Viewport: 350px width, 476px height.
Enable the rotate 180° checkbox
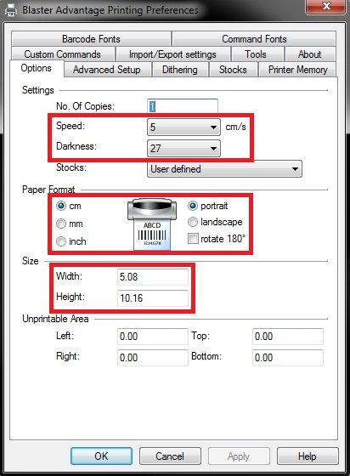(x=193, y=239)
